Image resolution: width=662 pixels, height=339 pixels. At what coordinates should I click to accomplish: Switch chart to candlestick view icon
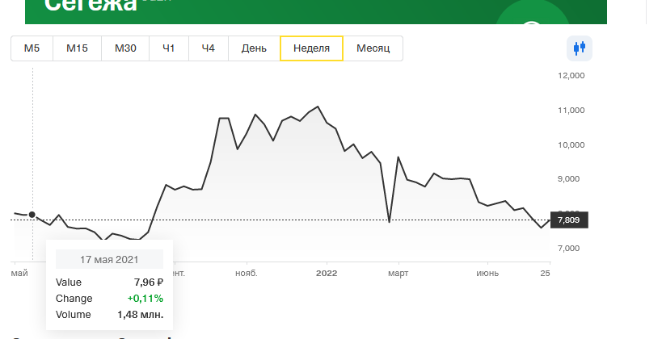pos(580,48)
